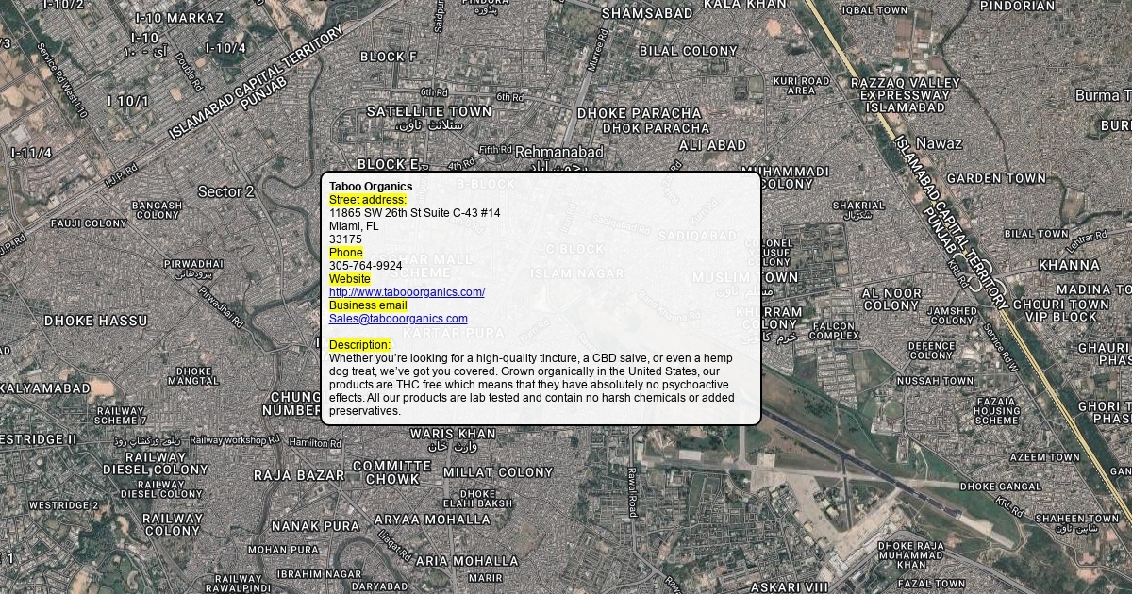Click the Askari VIII map label
The height and width of the screenshot is (594, 1132).
click(x=789, y=587)
